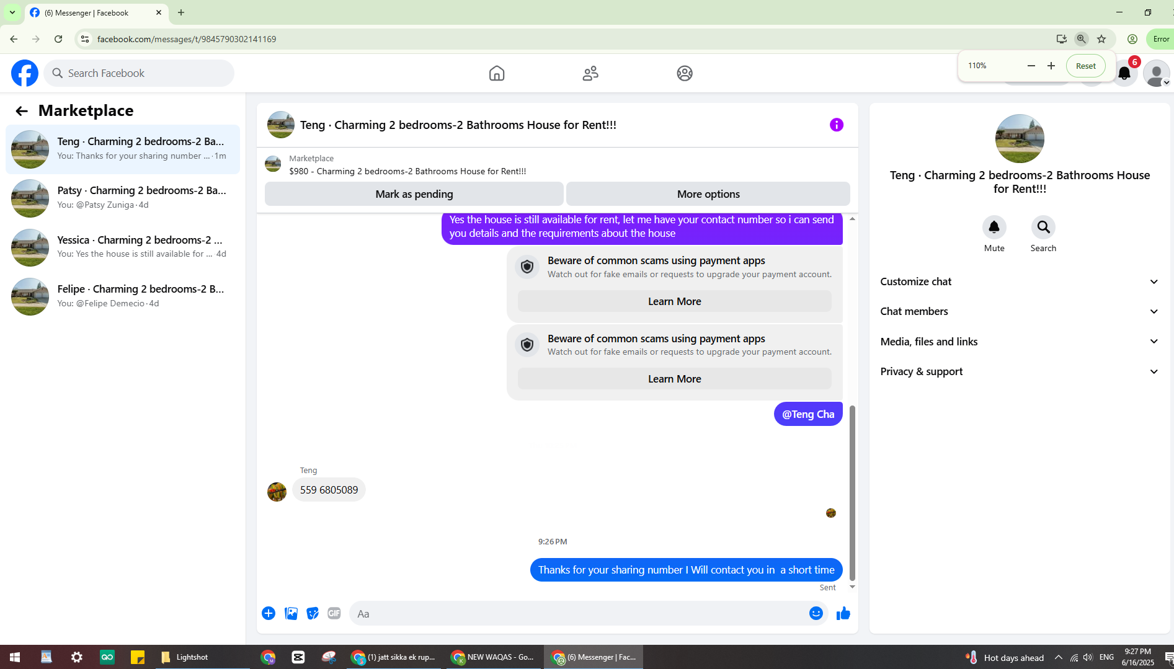Install app icon in address bar
The height and width of the screenshot is (669, 1174).
tap(1062, 39)
